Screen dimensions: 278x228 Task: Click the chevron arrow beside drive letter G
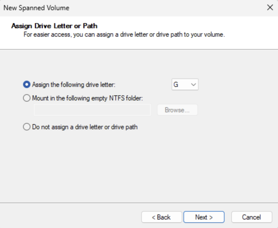tap(193, 84)
